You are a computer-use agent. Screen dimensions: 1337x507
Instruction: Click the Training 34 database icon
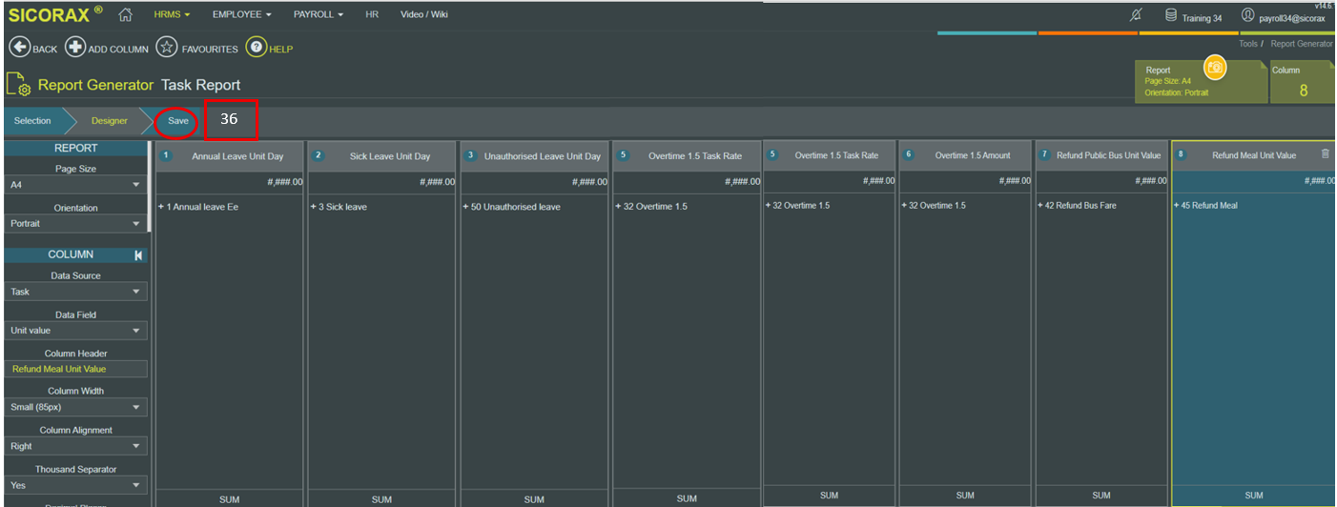pyautogui.click(x=1170, y=16)
